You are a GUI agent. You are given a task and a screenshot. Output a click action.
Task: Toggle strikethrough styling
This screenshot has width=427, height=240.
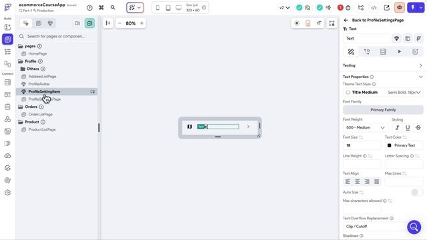tap(418, 127)
